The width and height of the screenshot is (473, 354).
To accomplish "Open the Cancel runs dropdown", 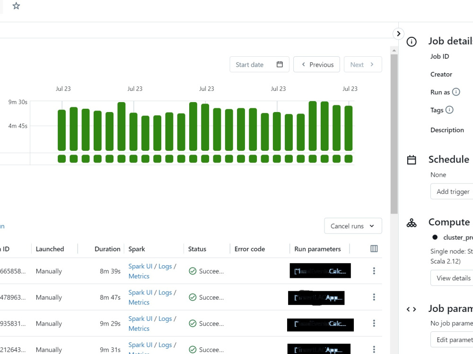I will tap(353, 226).
